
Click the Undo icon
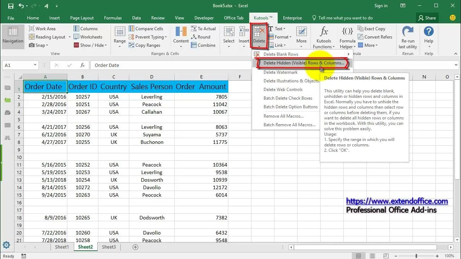pos(21,6)
